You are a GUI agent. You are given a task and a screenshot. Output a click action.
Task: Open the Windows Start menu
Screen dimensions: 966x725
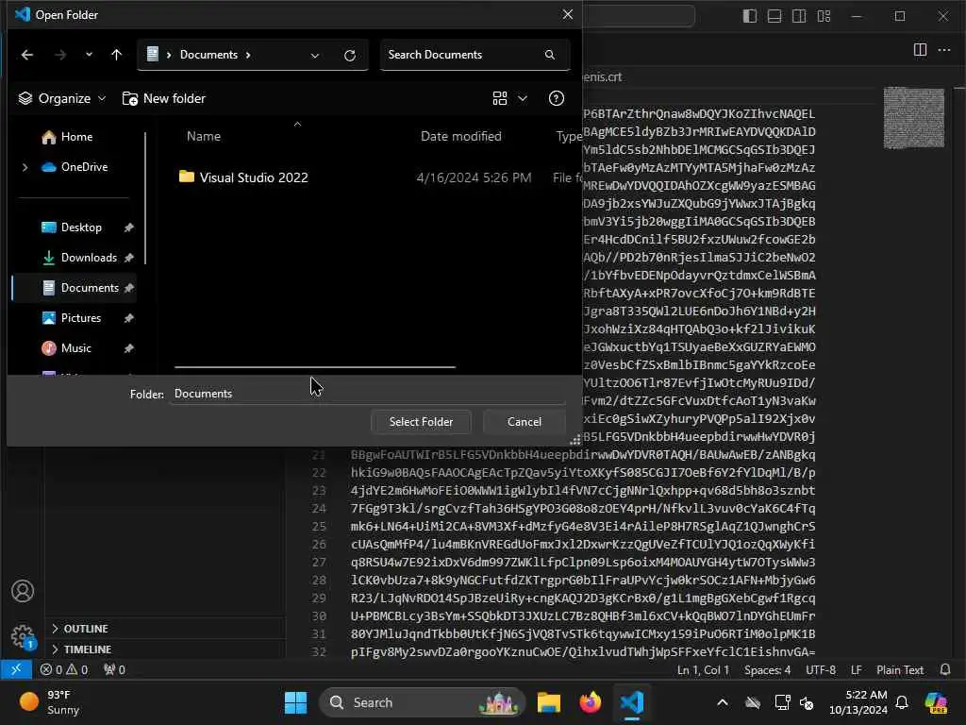[x=295, y=702]
